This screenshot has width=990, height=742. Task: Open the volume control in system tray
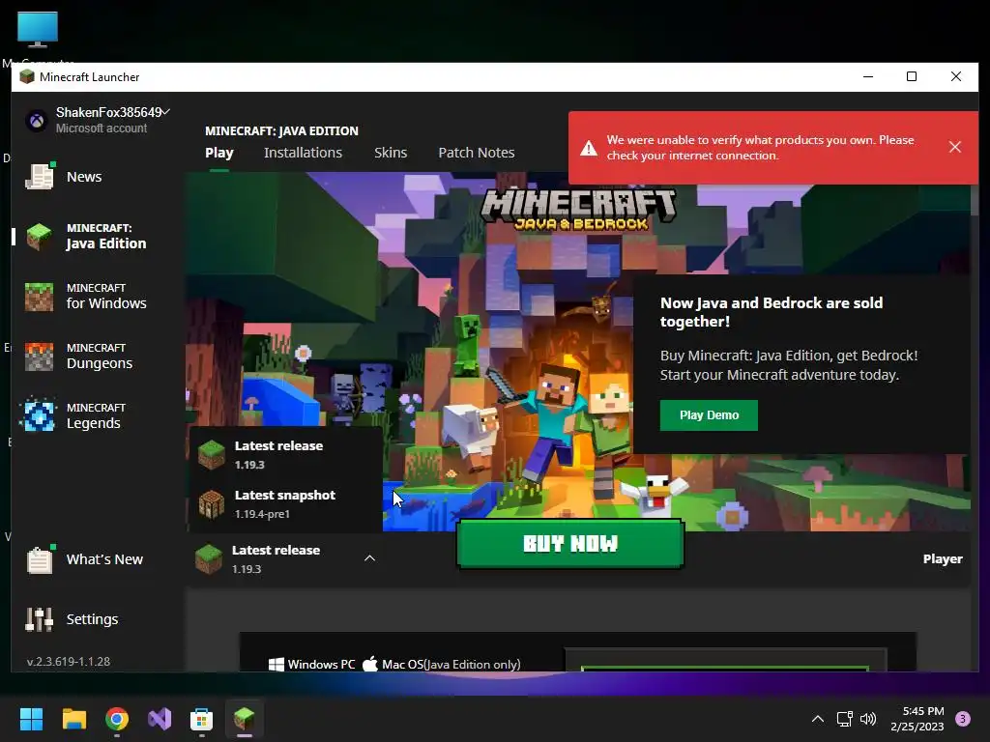pos(868,719)
